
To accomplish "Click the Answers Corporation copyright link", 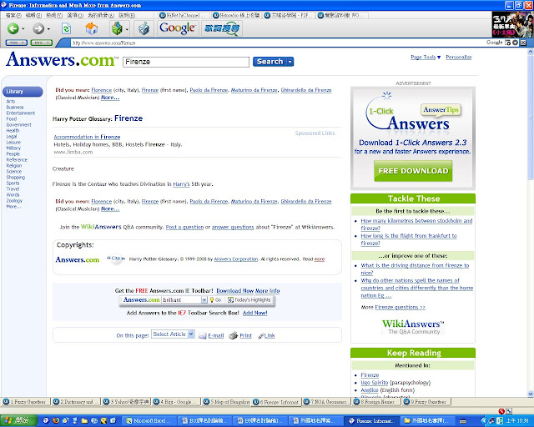I will point(236,259).
